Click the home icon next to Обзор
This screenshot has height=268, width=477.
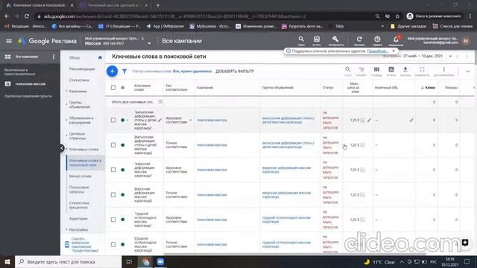tap(100, 57)
